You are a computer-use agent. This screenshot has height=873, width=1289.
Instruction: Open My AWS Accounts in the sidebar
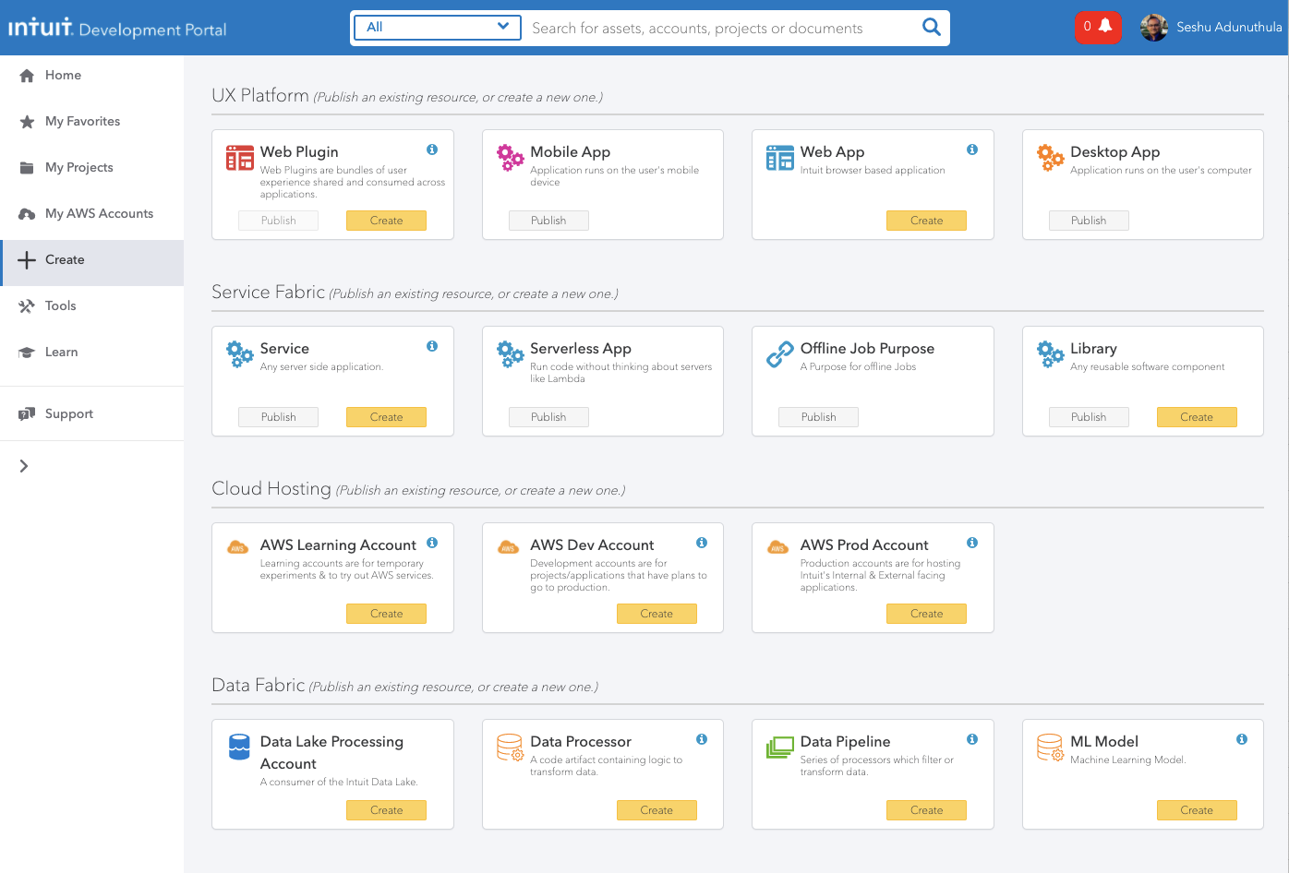pyautogui.click(x=92, y=214)
